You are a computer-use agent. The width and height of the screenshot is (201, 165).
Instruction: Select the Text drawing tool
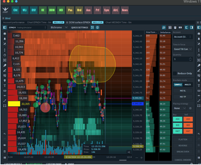(5, 86)
